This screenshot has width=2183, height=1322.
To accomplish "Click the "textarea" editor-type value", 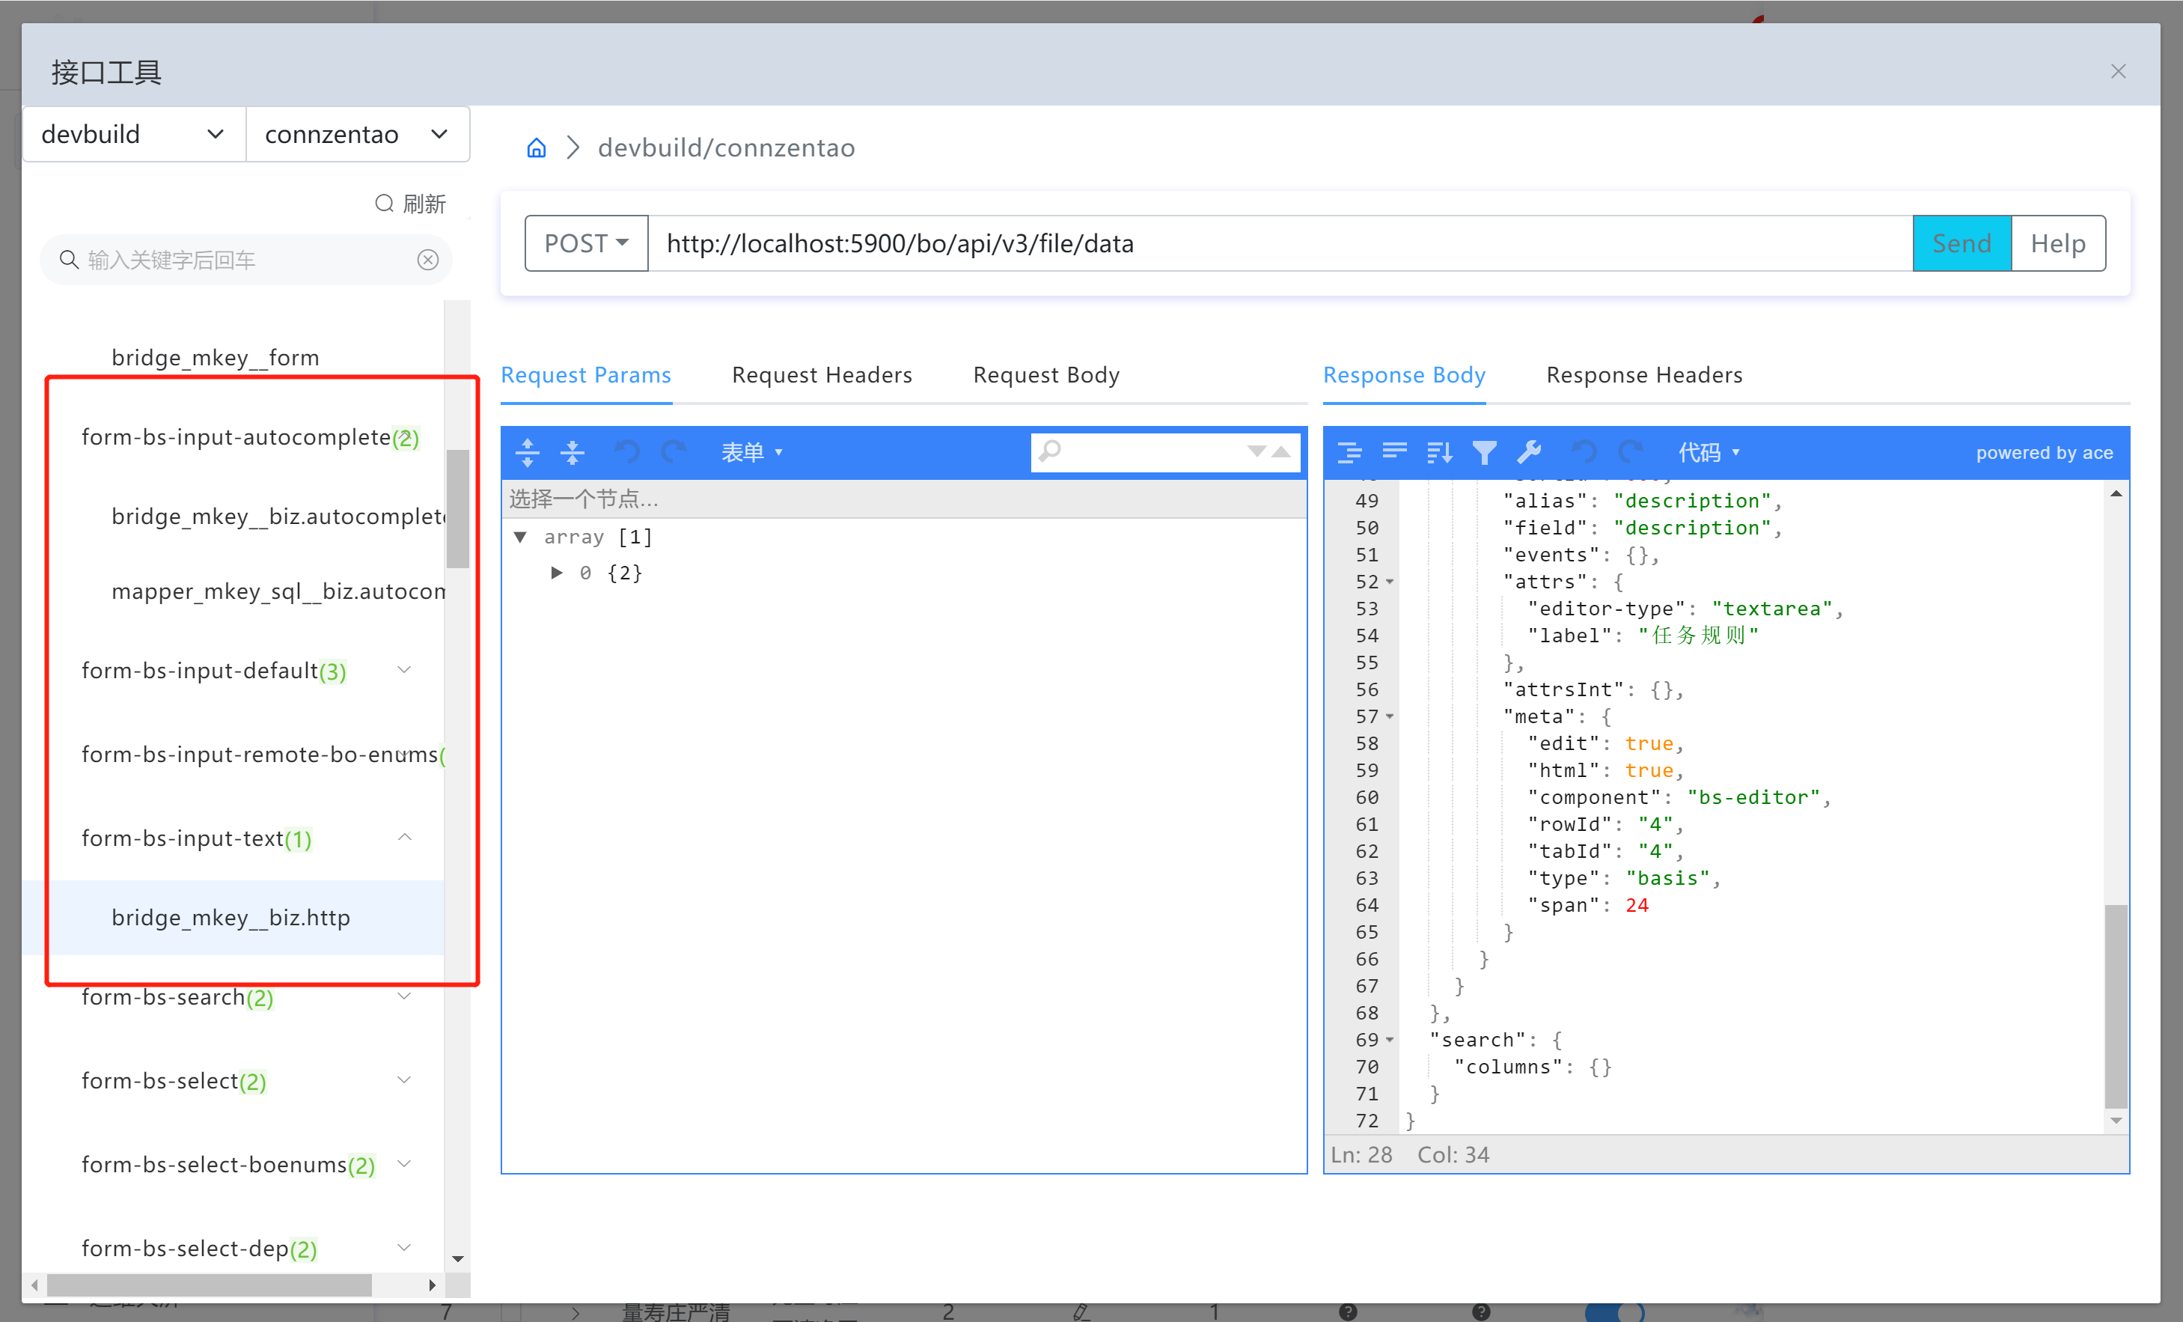I will 1772,609.
